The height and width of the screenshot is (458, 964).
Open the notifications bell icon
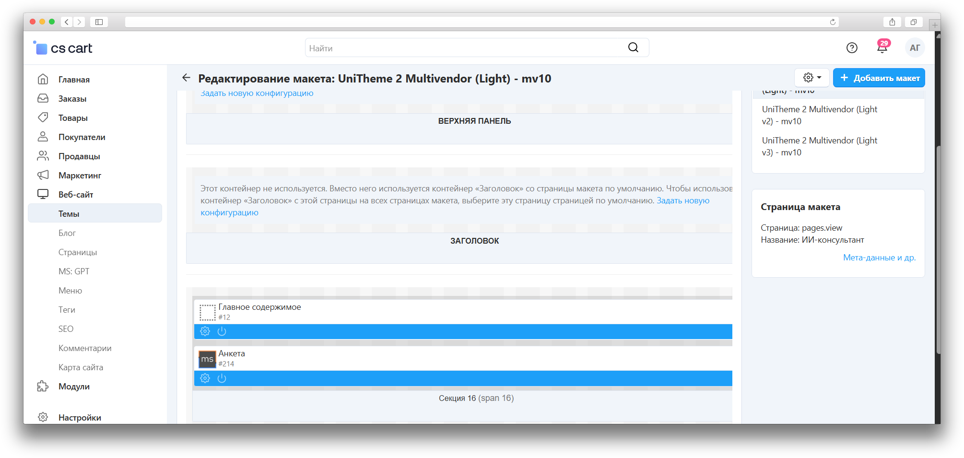[882, 48]
